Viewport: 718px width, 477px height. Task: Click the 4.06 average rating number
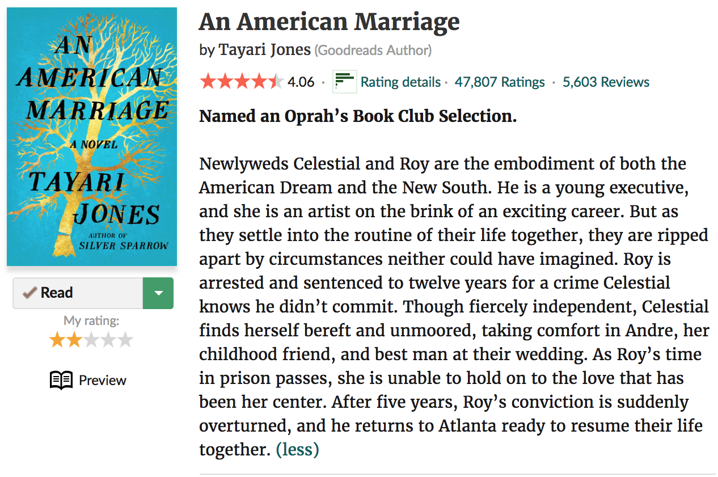(301, 82)
